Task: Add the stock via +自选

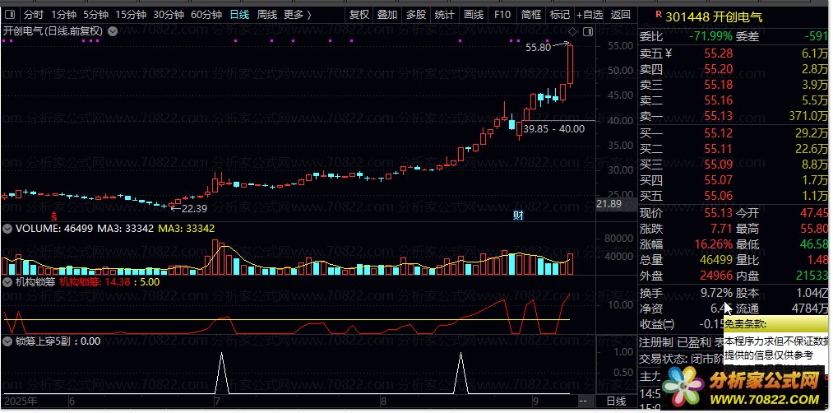Action: click(590, 14)
